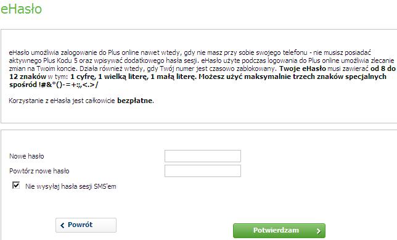The width and height of the screenshot is (397, 240).
Task: Click the Nowe hasło password field
Action: coord(203,156)
